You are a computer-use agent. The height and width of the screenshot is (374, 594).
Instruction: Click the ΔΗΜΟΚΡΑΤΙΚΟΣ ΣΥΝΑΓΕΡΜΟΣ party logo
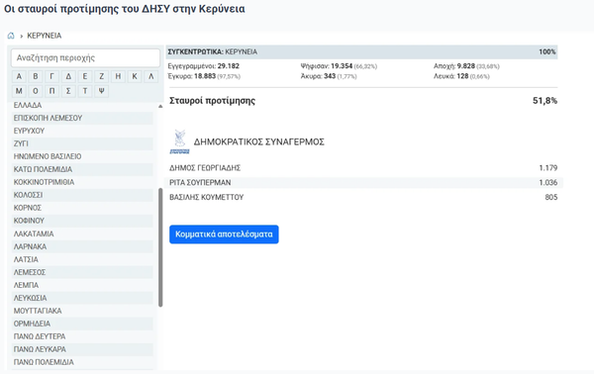[x=179, y=141]
